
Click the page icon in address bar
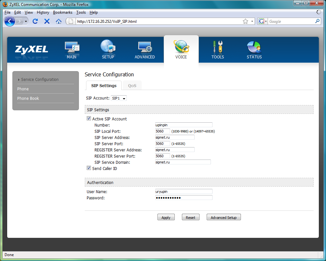click(x=71, y=21)
